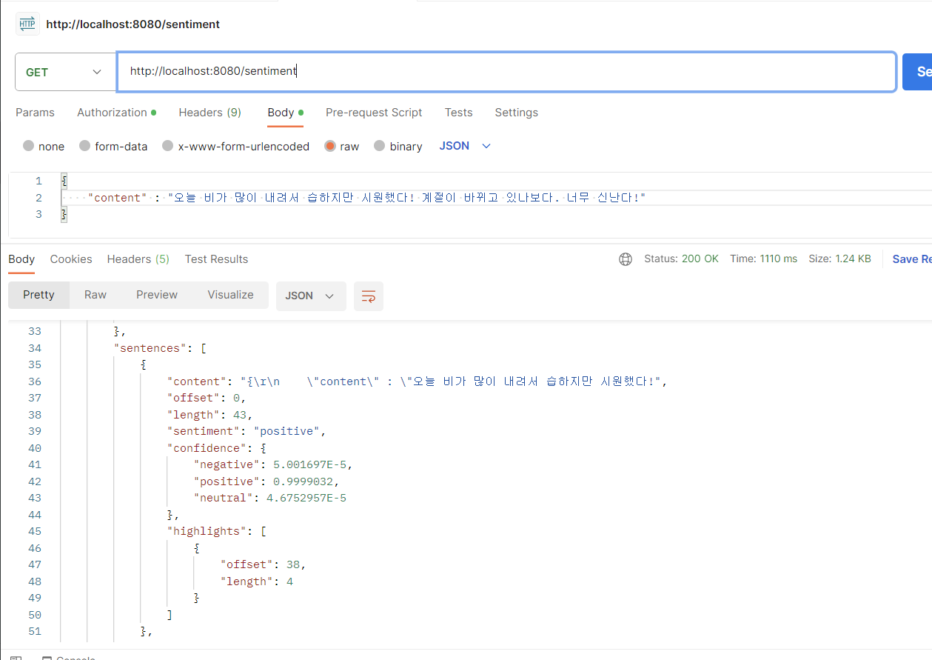Click the Save Response link
Image resolution: width=932 pixels, height=660 pixels.
click(x=911, y=259)
